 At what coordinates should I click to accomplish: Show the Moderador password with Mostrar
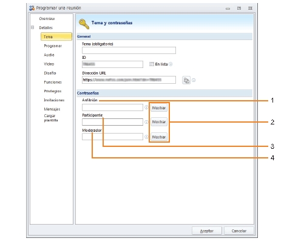pyautogui.click(x=159, y=137)
